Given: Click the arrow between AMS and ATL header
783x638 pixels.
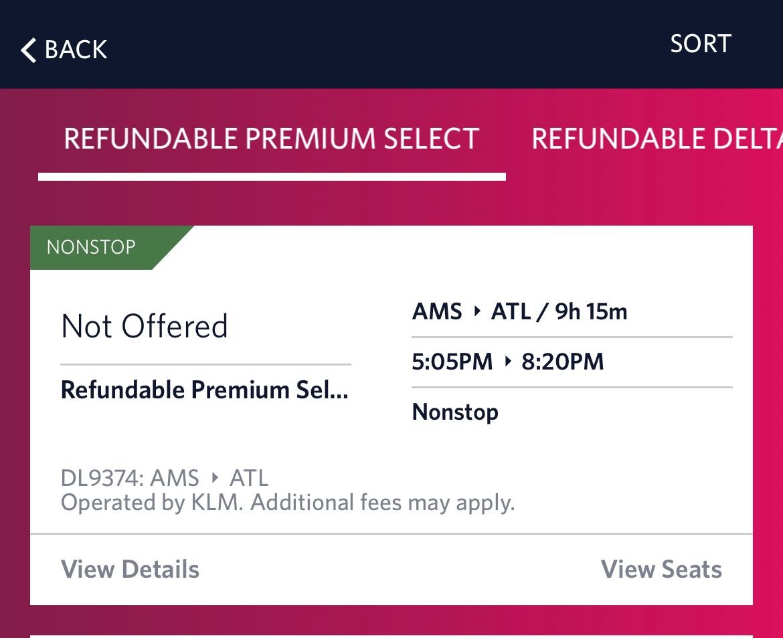Looking at the screenshot, I should click(476, 312).
